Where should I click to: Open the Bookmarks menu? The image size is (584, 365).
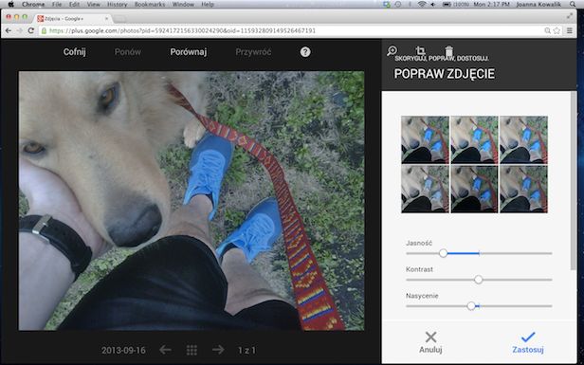coord(150,4)
